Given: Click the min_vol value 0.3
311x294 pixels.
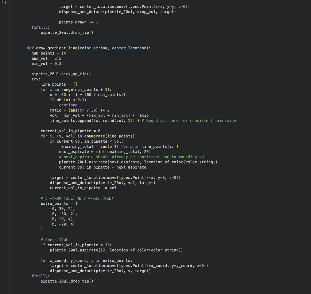Looking at the screenshot, I should tap(58, 64).
